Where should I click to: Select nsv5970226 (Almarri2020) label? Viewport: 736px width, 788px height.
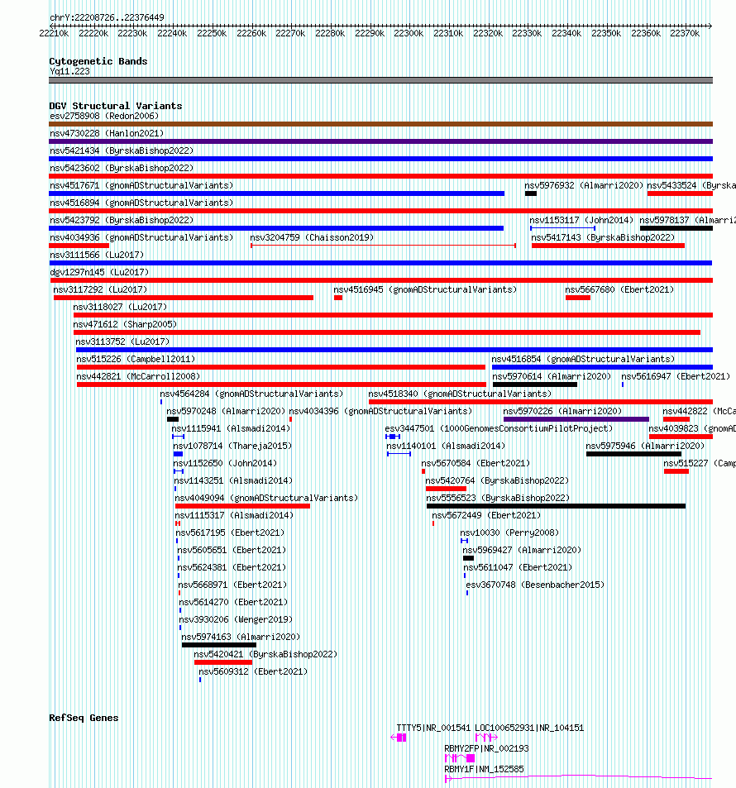(562, 411)
